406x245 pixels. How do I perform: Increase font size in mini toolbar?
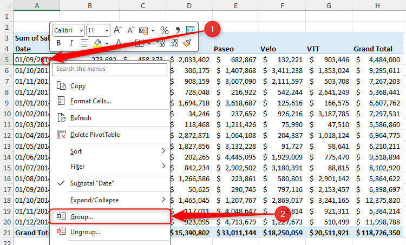pyautogui.click(x=117, y=30)
